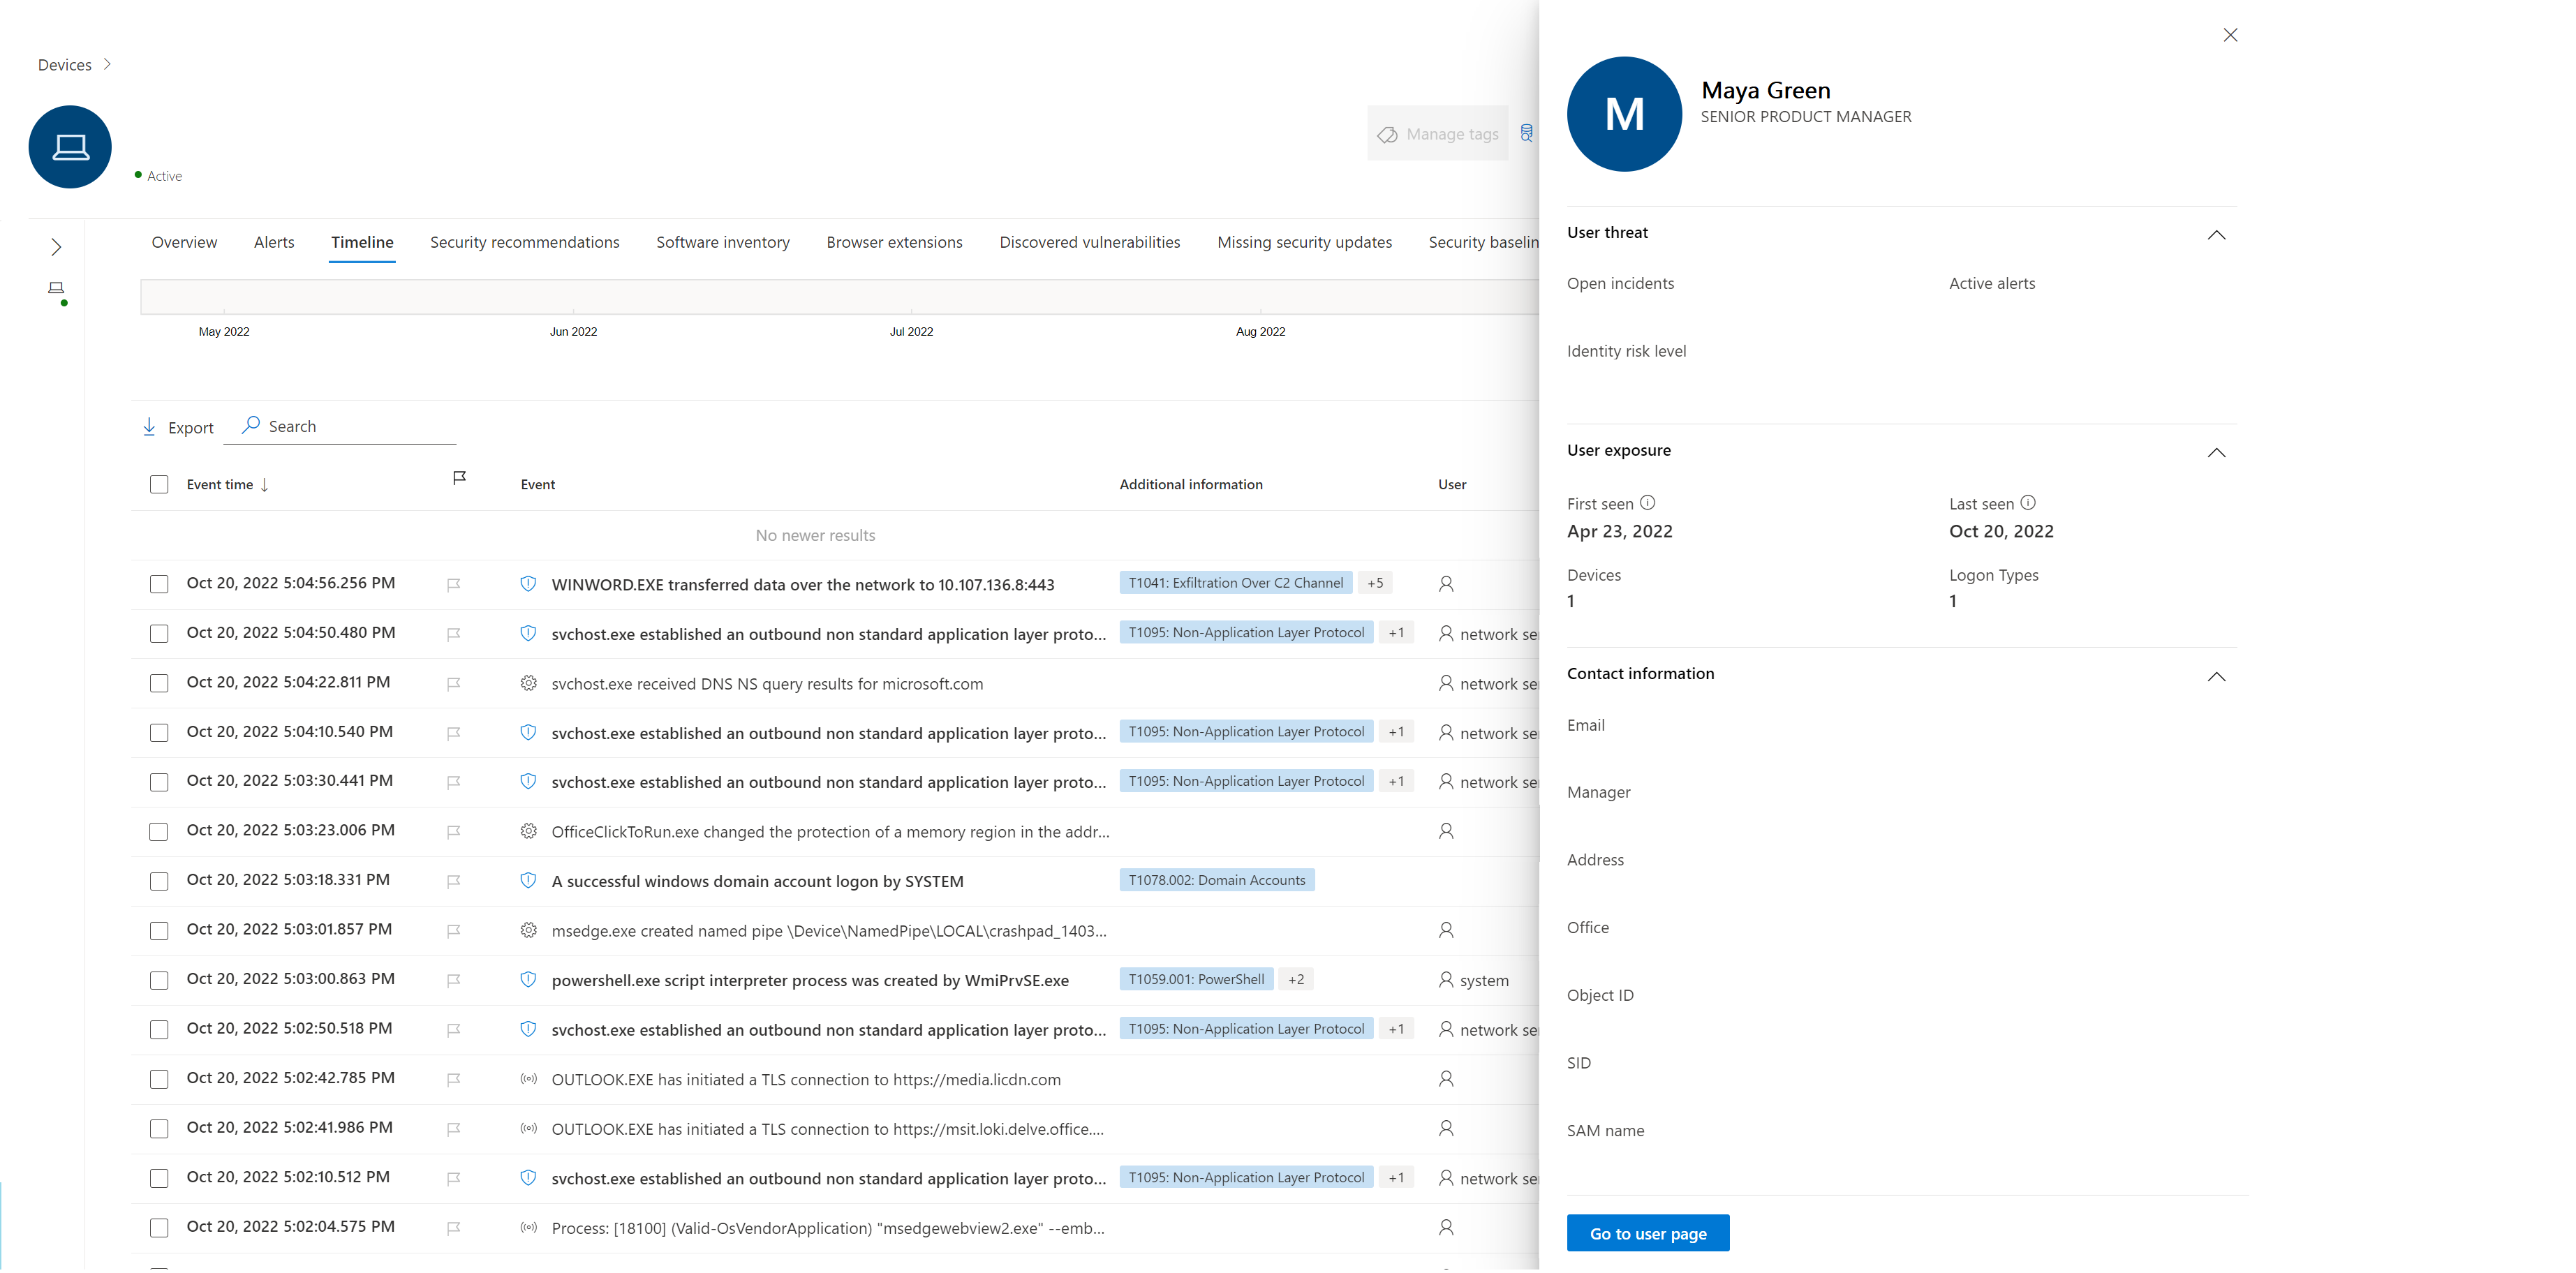Switch to the Alerts tab
This screenshot has width=2576, height=1273.
(x=274, y=242)
